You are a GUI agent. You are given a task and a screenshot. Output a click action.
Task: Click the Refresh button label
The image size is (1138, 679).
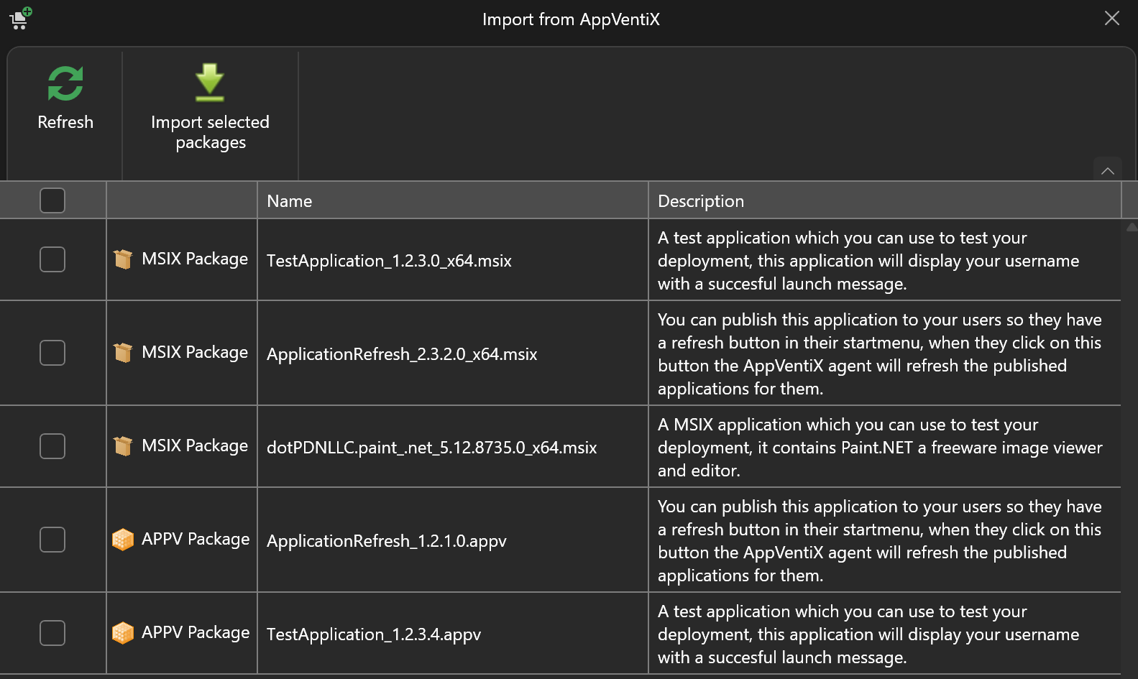[x=65, y=122]
